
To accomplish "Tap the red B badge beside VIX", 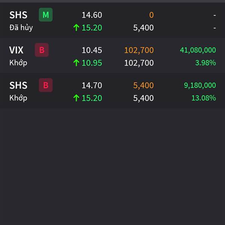I will pyautogui.click(x=42, y=50).
